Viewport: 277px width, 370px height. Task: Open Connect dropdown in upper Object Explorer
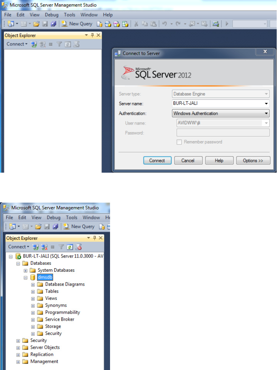point(17,44)
